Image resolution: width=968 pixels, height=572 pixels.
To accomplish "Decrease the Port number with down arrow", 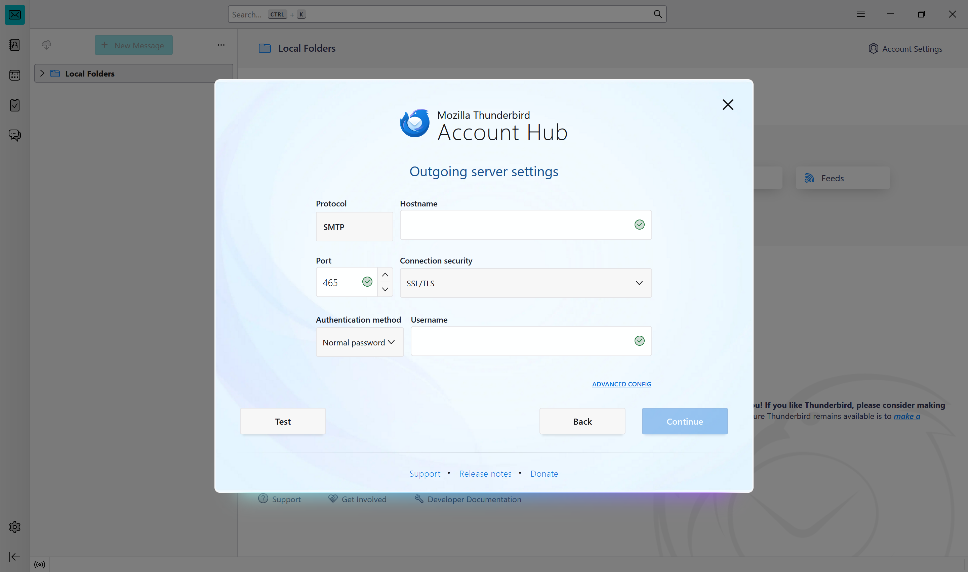I will click(385, 289).
